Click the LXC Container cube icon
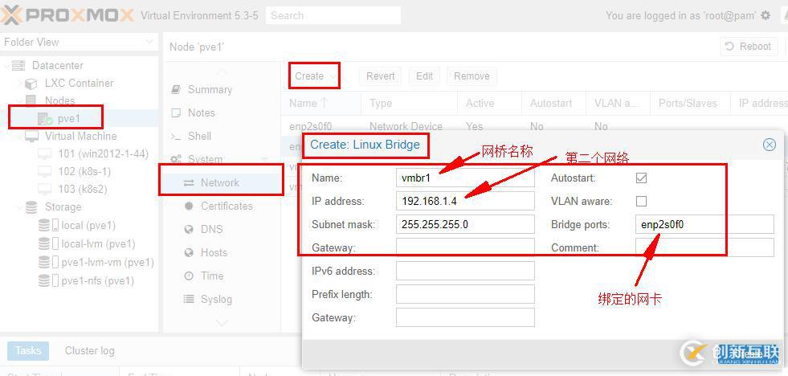The image size is (788, 376). [x=31, y=84]
